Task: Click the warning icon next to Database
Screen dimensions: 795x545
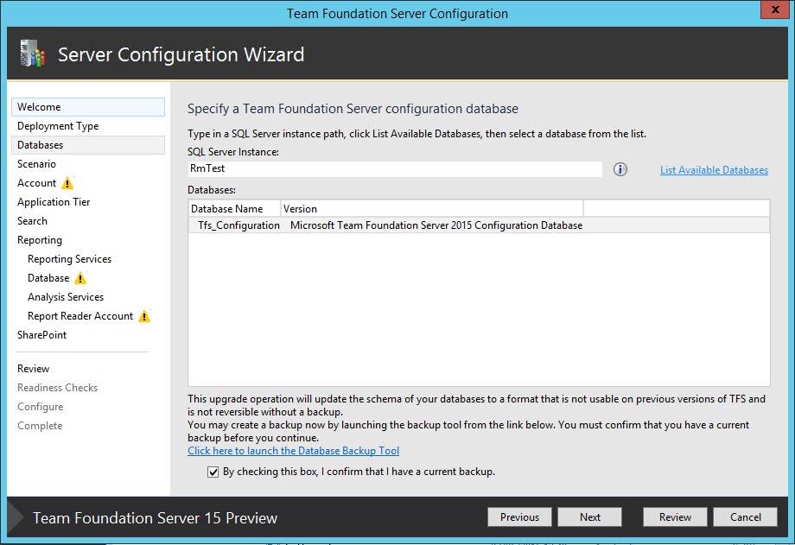Action: [80, 278]
